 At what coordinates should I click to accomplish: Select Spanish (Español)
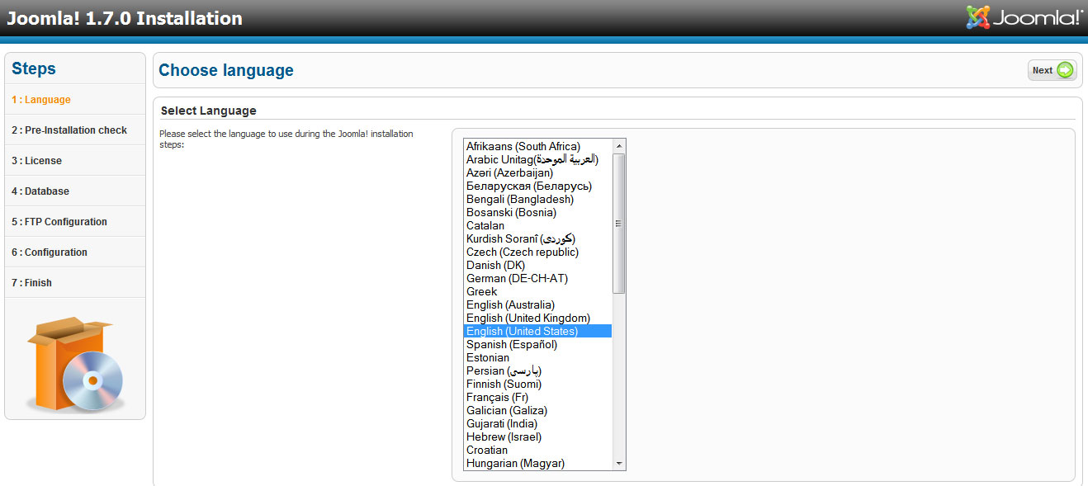[x=538, y=345]
